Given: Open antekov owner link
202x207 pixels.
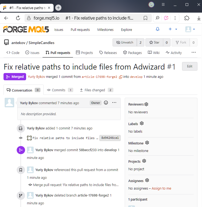Looking at the screenshot, I should point(18,43).
